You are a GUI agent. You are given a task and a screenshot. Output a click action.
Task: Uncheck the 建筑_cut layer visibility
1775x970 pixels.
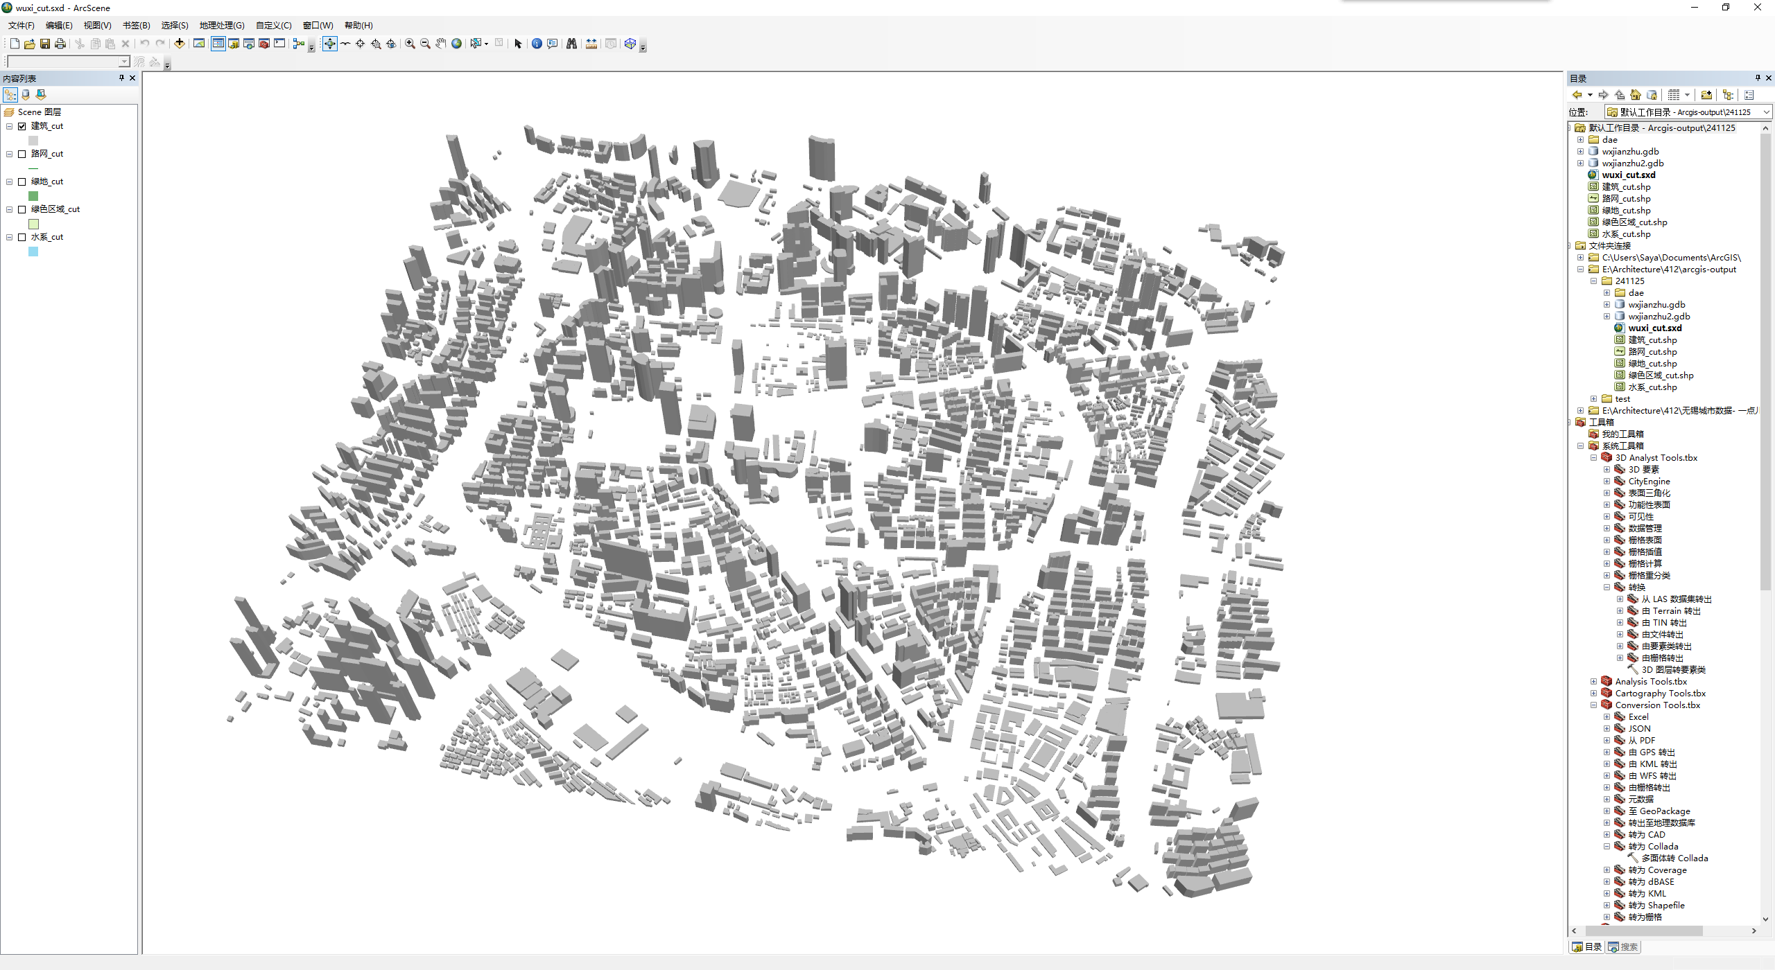point(21,126)
